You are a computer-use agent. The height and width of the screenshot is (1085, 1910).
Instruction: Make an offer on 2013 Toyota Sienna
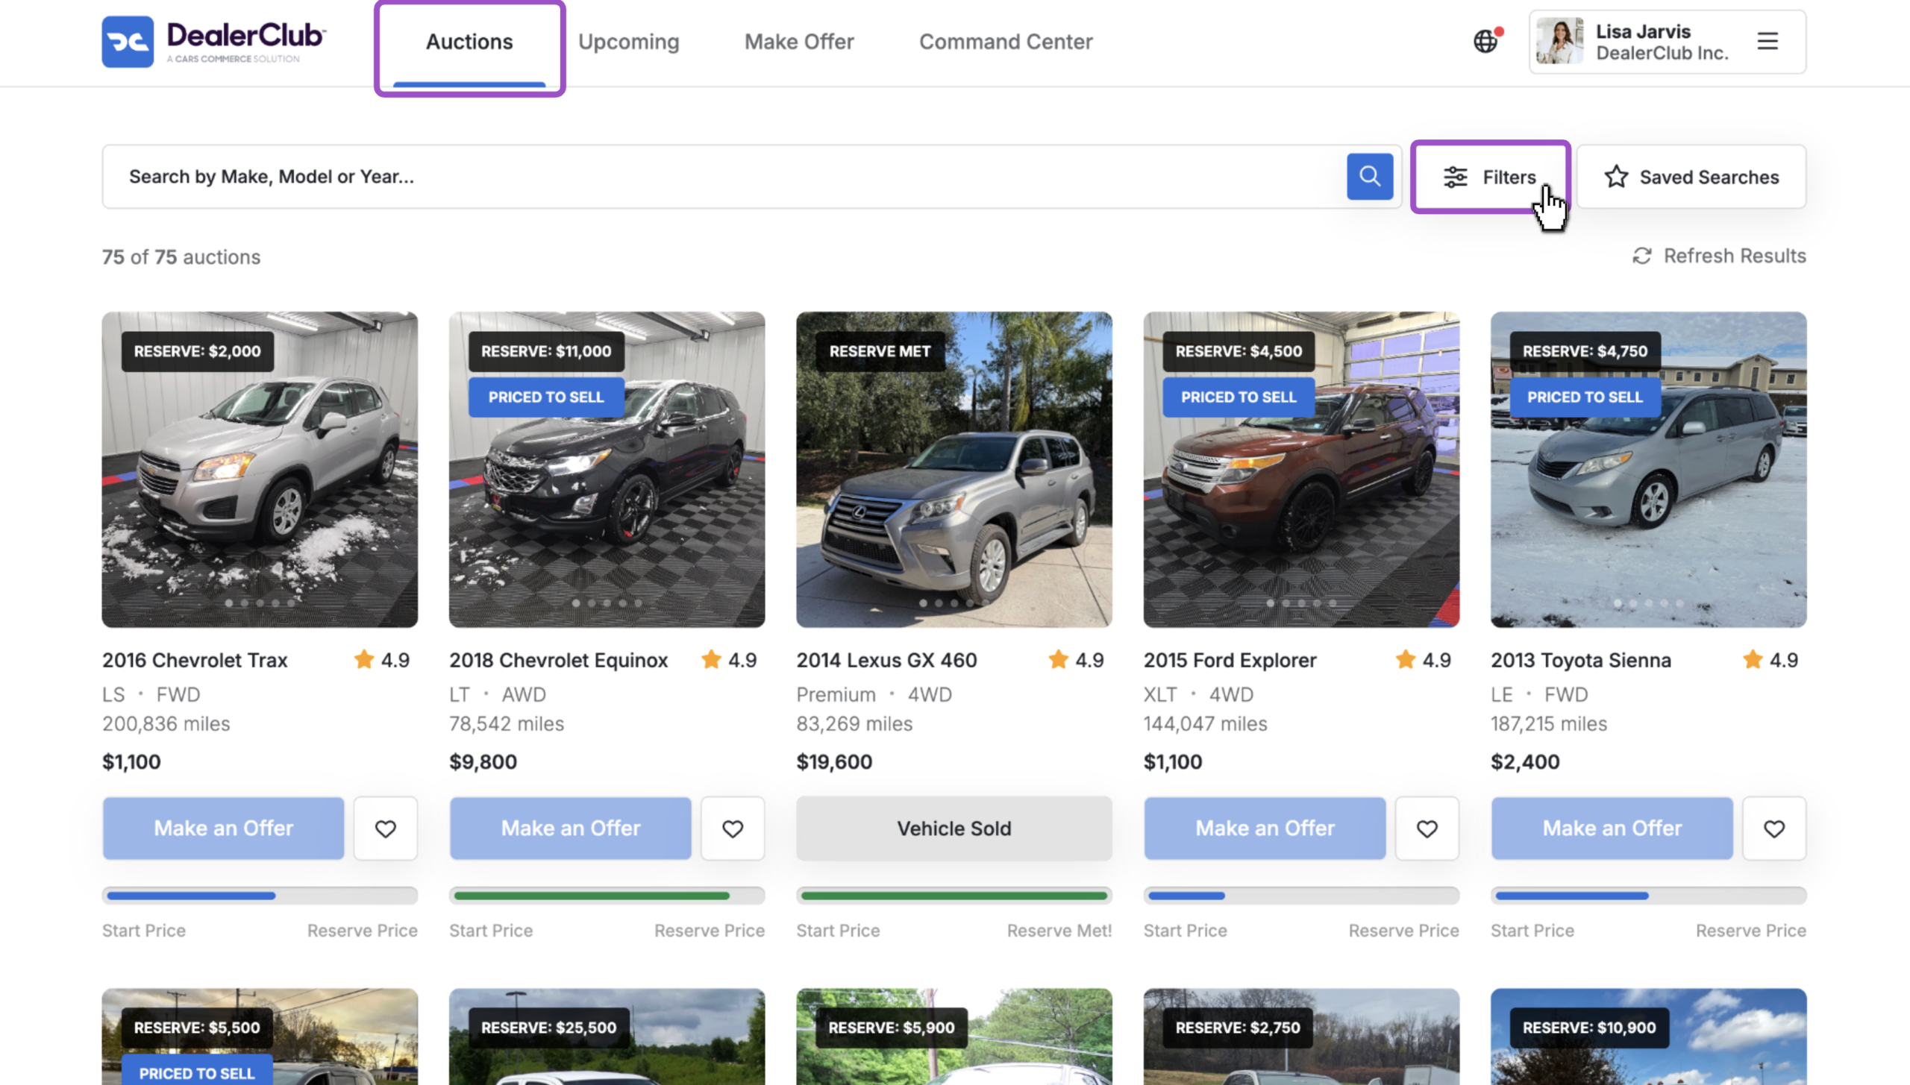coord(1612,828)
